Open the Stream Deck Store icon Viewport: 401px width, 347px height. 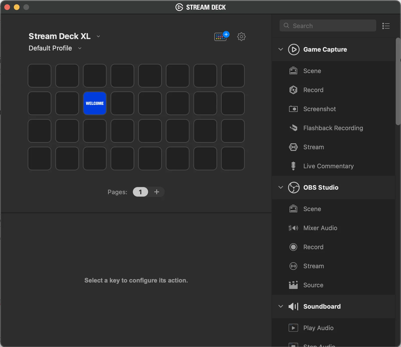point(222,36)
